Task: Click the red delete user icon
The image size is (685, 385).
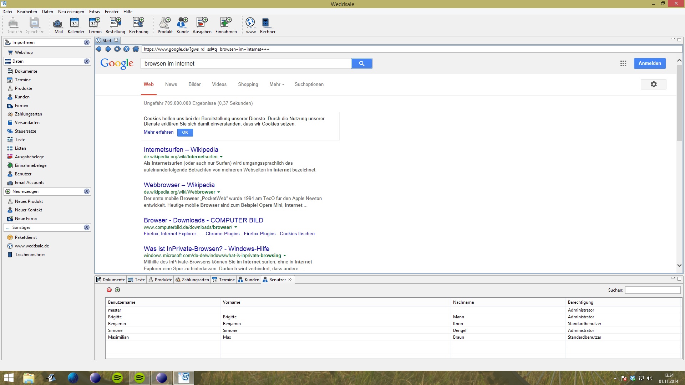Action: click(109, 290)
